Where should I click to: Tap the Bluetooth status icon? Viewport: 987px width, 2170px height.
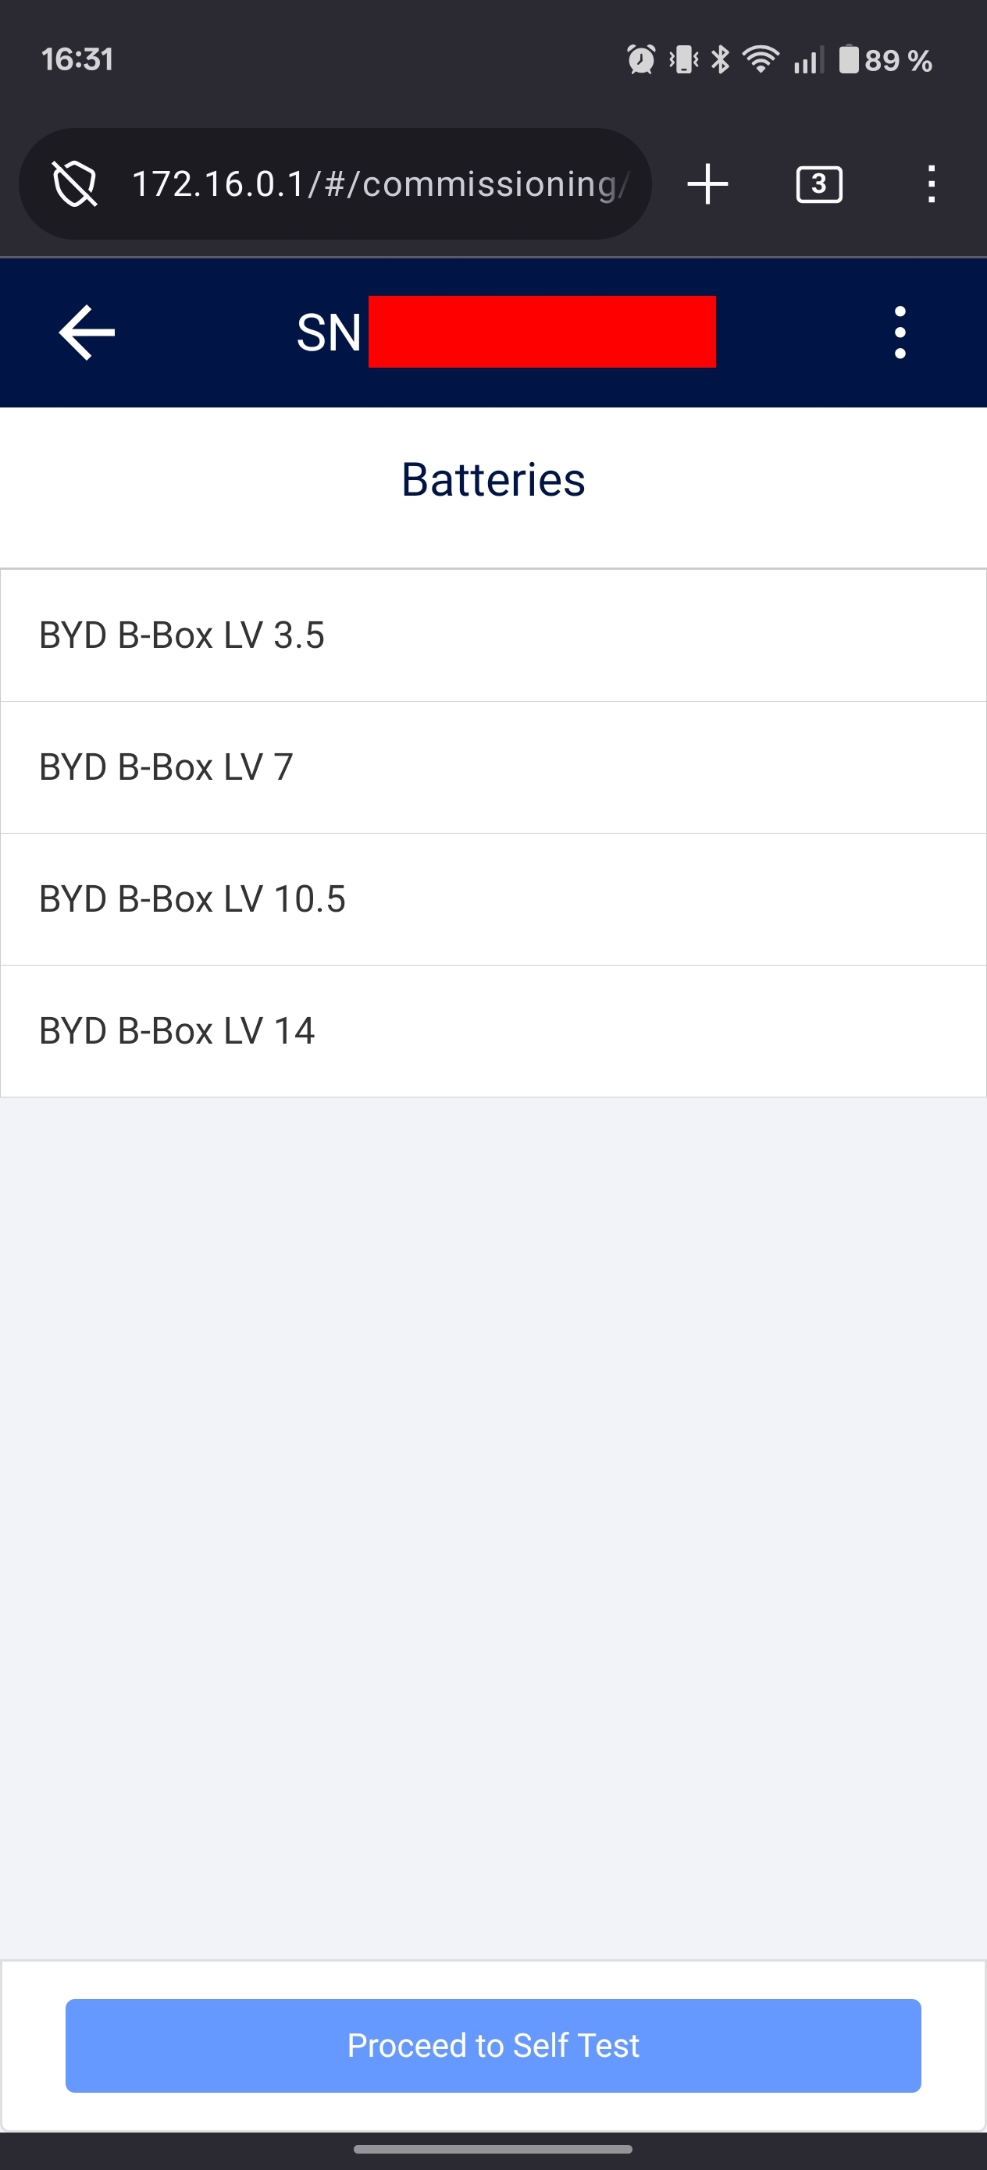click(720, 60)
